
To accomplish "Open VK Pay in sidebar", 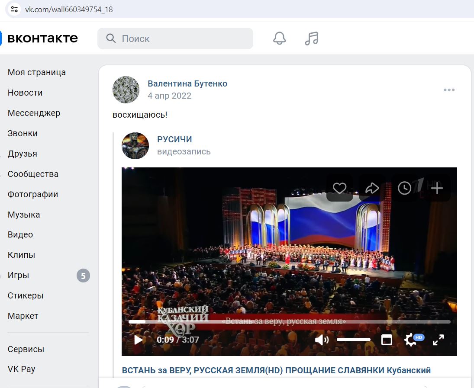I will point(21,369).
